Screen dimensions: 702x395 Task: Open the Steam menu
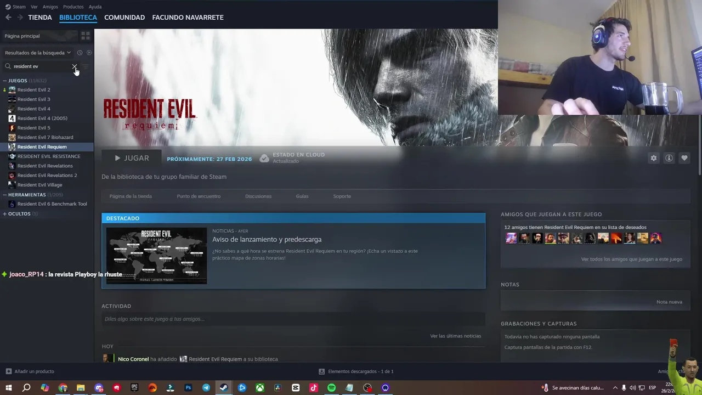19,7
